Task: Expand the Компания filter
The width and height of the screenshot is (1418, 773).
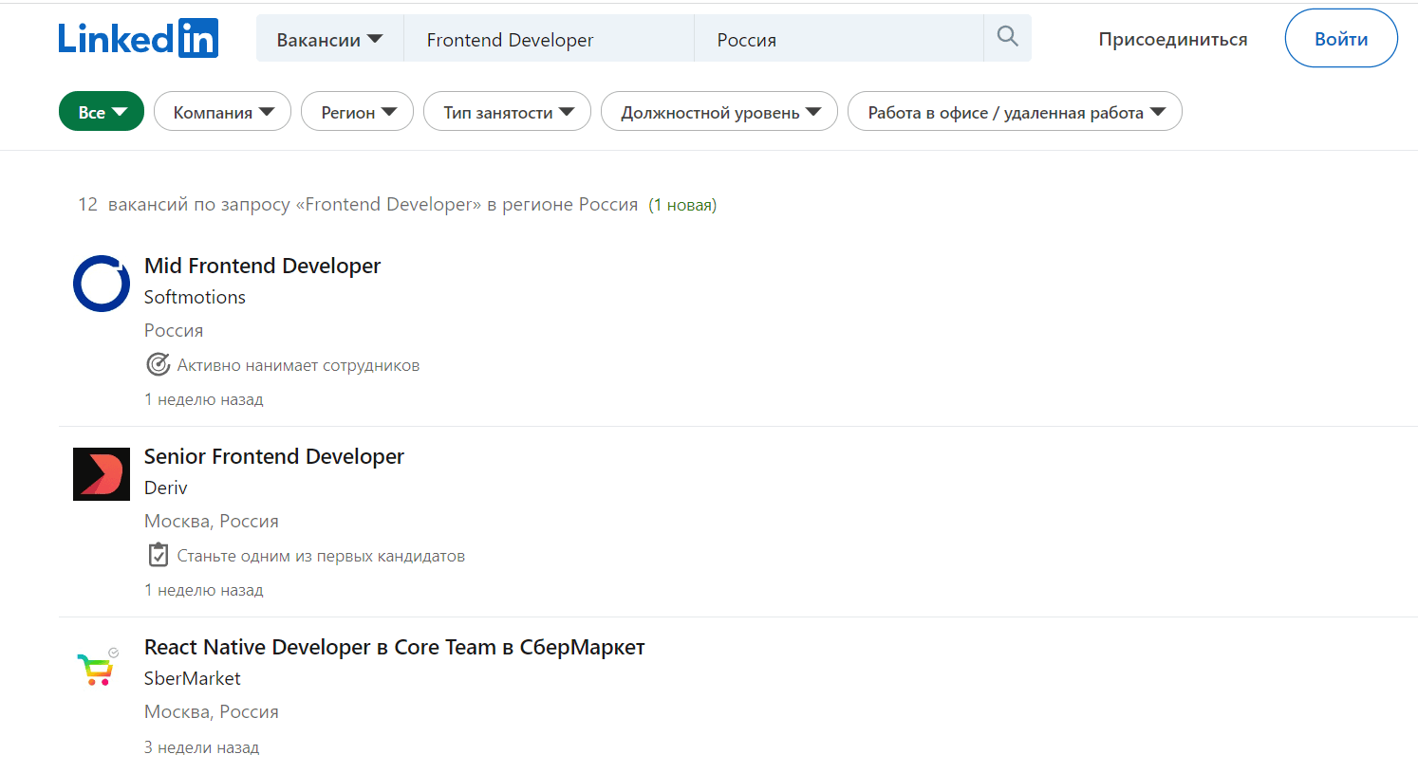Action: tap(222, 112)
